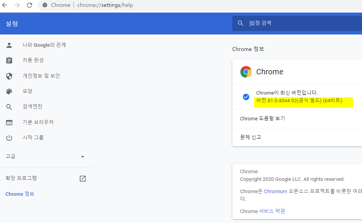Click the blue checkmark update status icon

(x=246, y=97)
